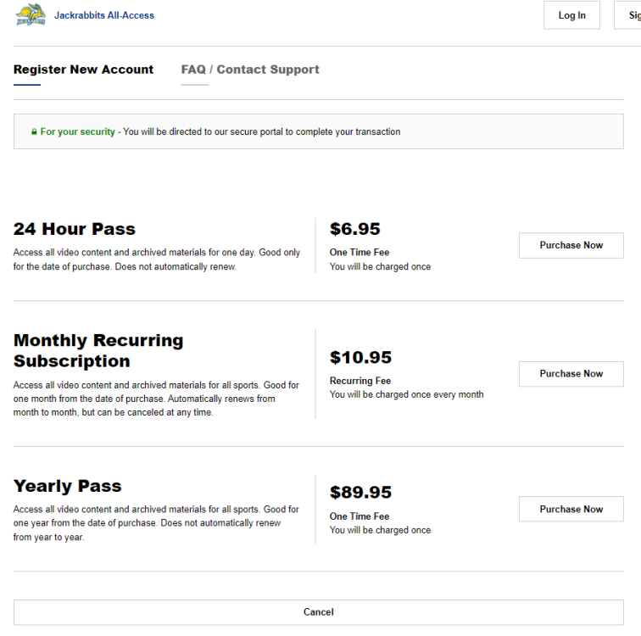Switch to Register New Account tab
Image resolution: width=641 pixels, height=636 pixels.
tap(83, 70)
